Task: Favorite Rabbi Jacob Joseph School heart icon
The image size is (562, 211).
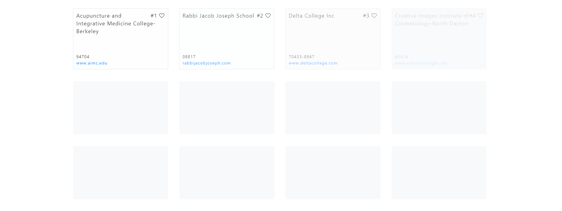Action: 268,16
